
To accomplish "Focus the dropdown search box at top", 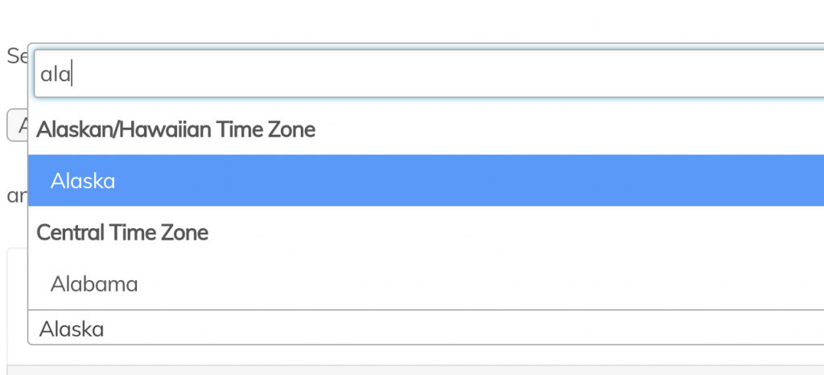I will [426, 75].
